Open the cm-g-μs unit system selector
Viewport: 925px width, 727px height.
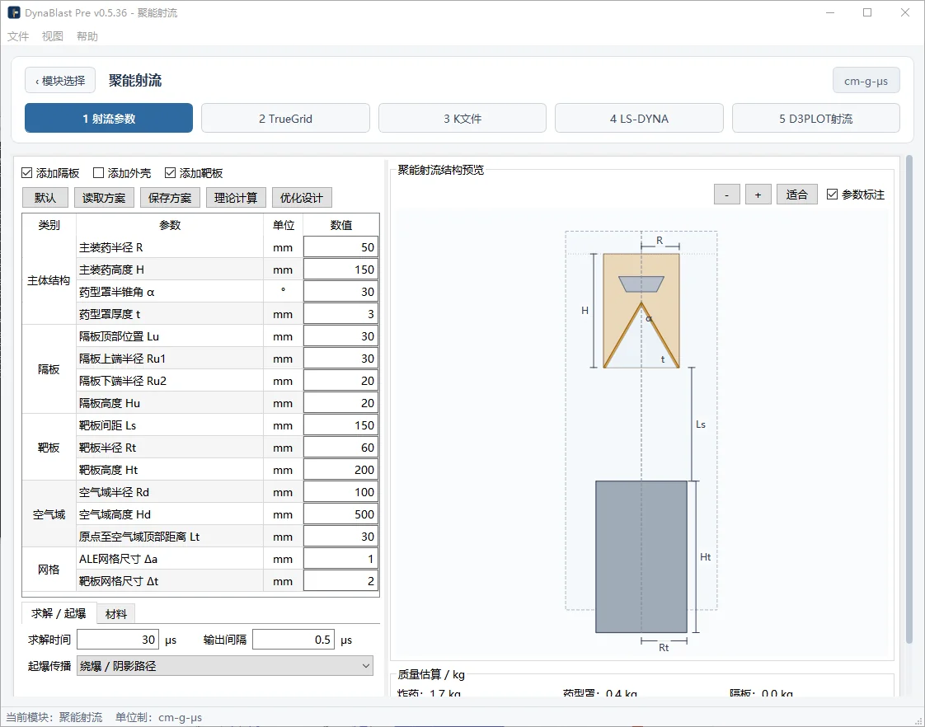click(x=866, y=81)
